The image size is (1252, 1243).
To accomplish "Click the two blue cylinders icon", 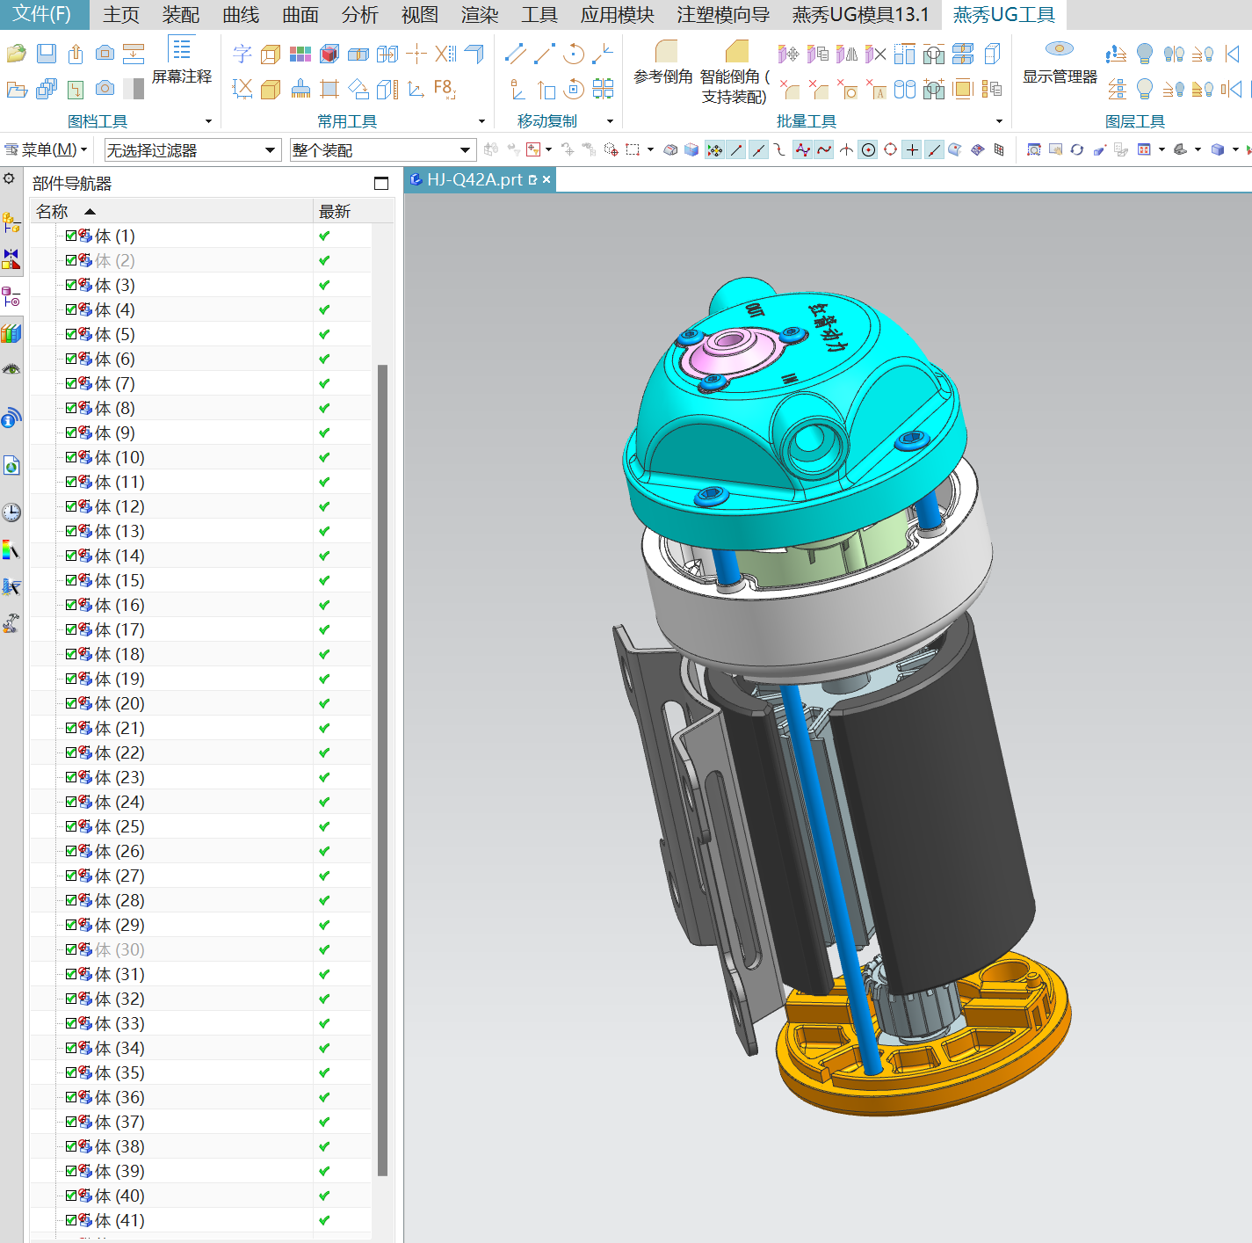I will [x=904, y=89].
